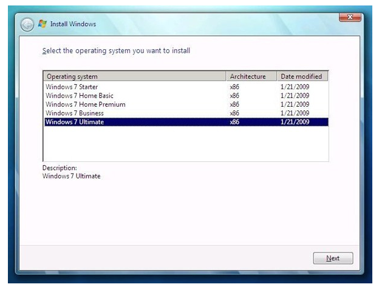This screenshot has height=287, width=379.
Task: Click 1/21/2009 date in Home Basic row
Action: [295, 96]
